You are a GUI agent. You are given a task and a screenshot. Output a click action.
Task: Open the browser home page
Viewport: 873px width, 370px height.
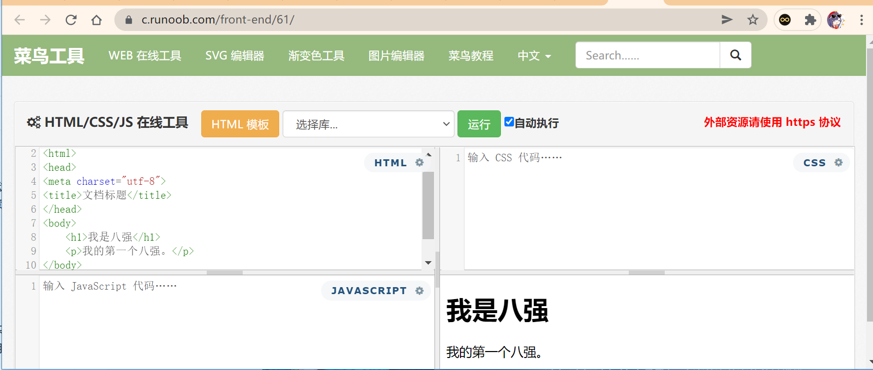click(x=96, y=20)
